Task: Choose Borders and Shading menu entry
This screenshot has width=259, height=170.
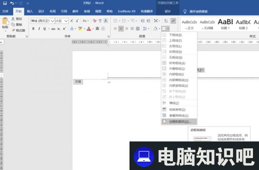Action: pyautogui.click(x=179, y=122)
